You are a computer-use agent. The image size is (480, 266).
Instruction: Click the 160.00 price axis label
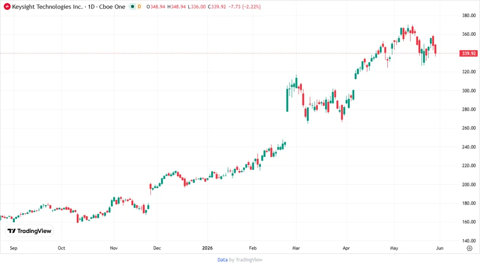point(469,222)
